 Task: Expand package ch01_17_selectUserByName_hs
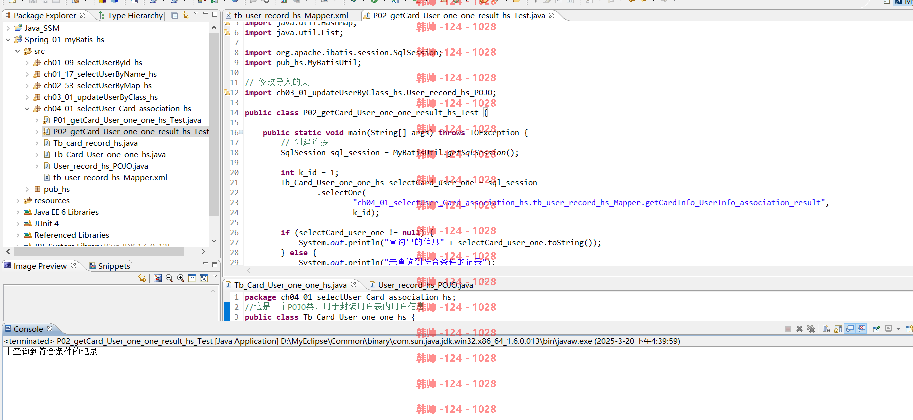point(27,74)
